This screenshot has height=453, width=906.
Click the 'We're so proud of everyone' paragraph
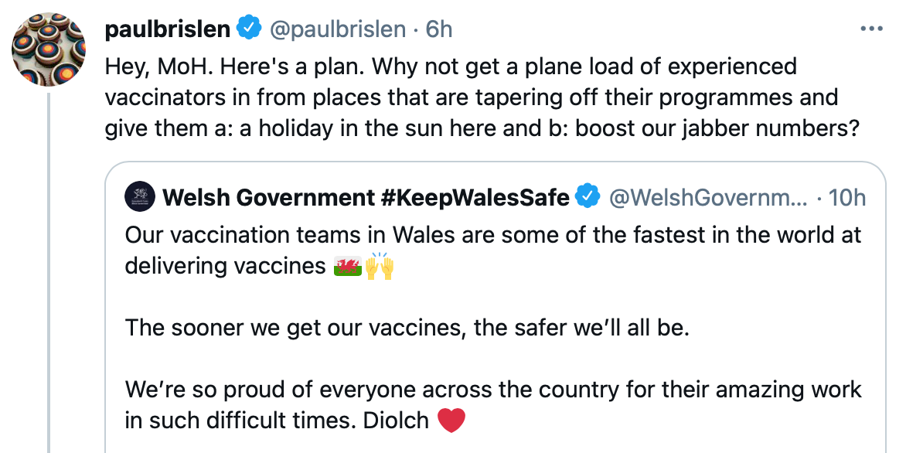[493, 390]
